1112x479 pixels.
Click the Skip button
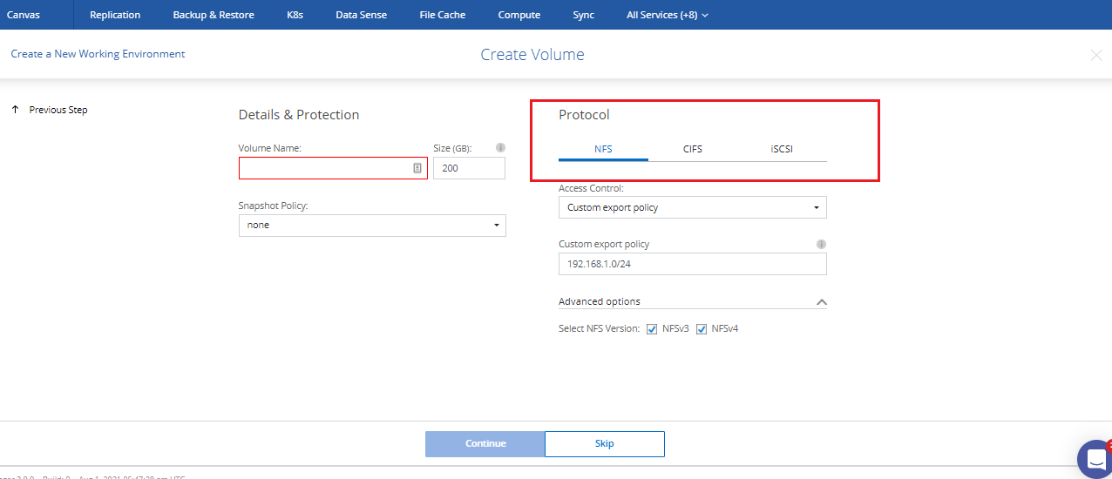point(605,444)
